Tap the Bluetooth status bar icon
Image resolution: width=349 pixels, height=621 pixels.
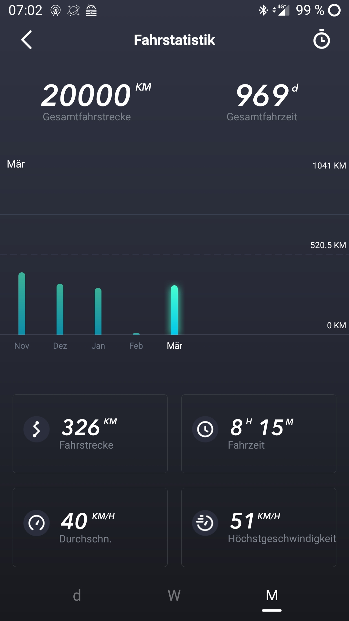pyautogui.click(x=263, y=10)
